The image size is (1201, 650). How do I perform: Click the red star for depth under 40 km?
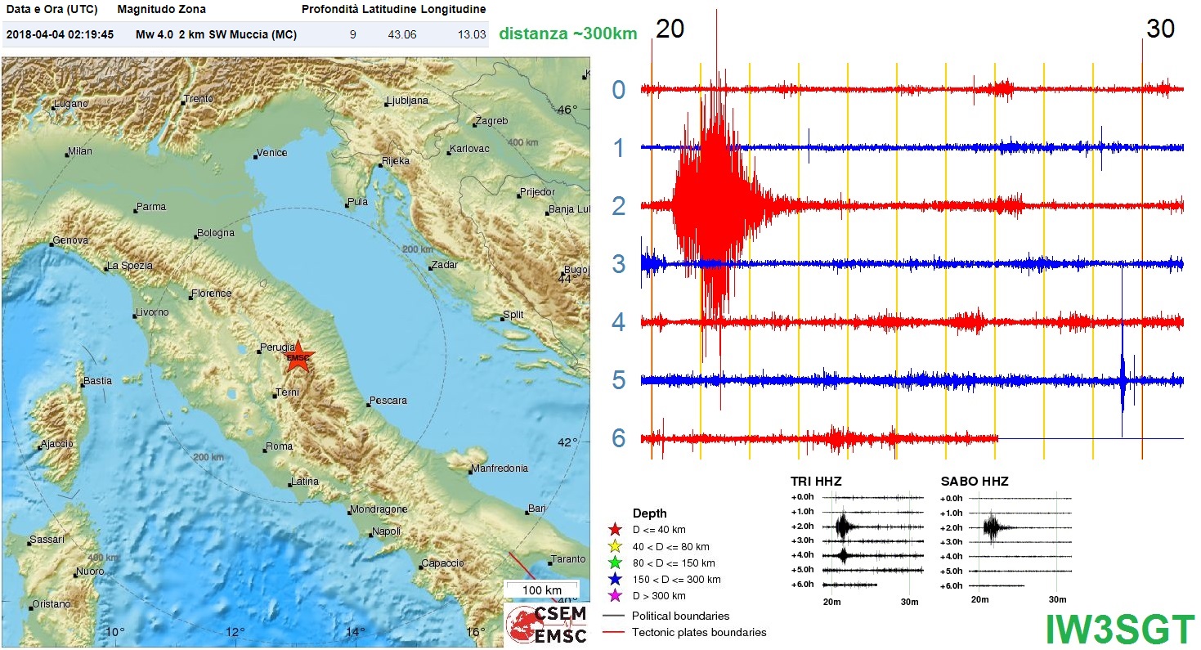(615, 530)
